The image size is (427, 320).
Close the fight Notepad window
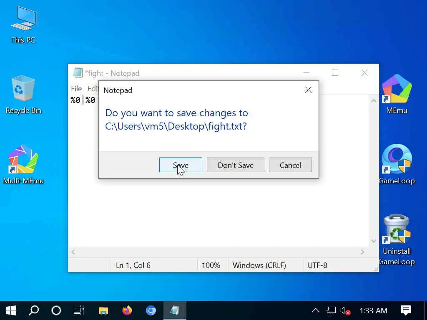pyautogui.click(x=364, y=72)
